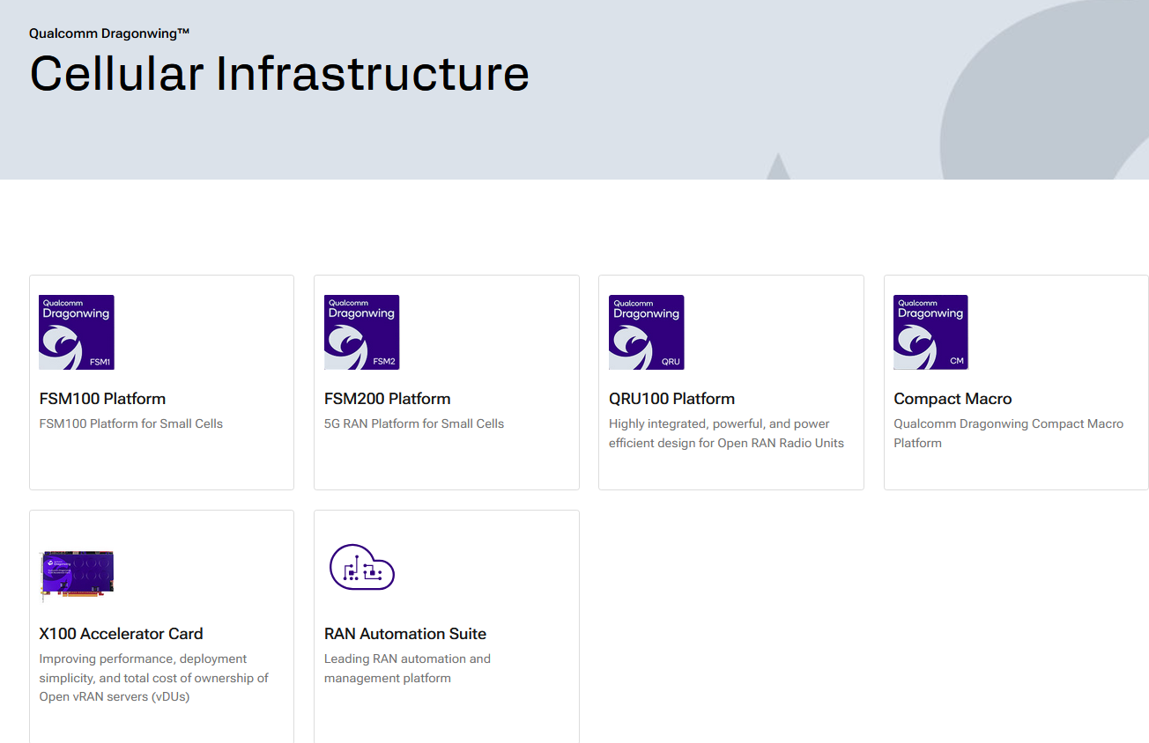Screen dimensions: 1149x743
Task: Click the RAN Automation cloud icon
Action: point(361,567)
